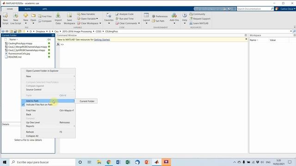Open Chrome from the taskbar
The width and height of the screenshot is (296, 166).
[x=109, y=162]
